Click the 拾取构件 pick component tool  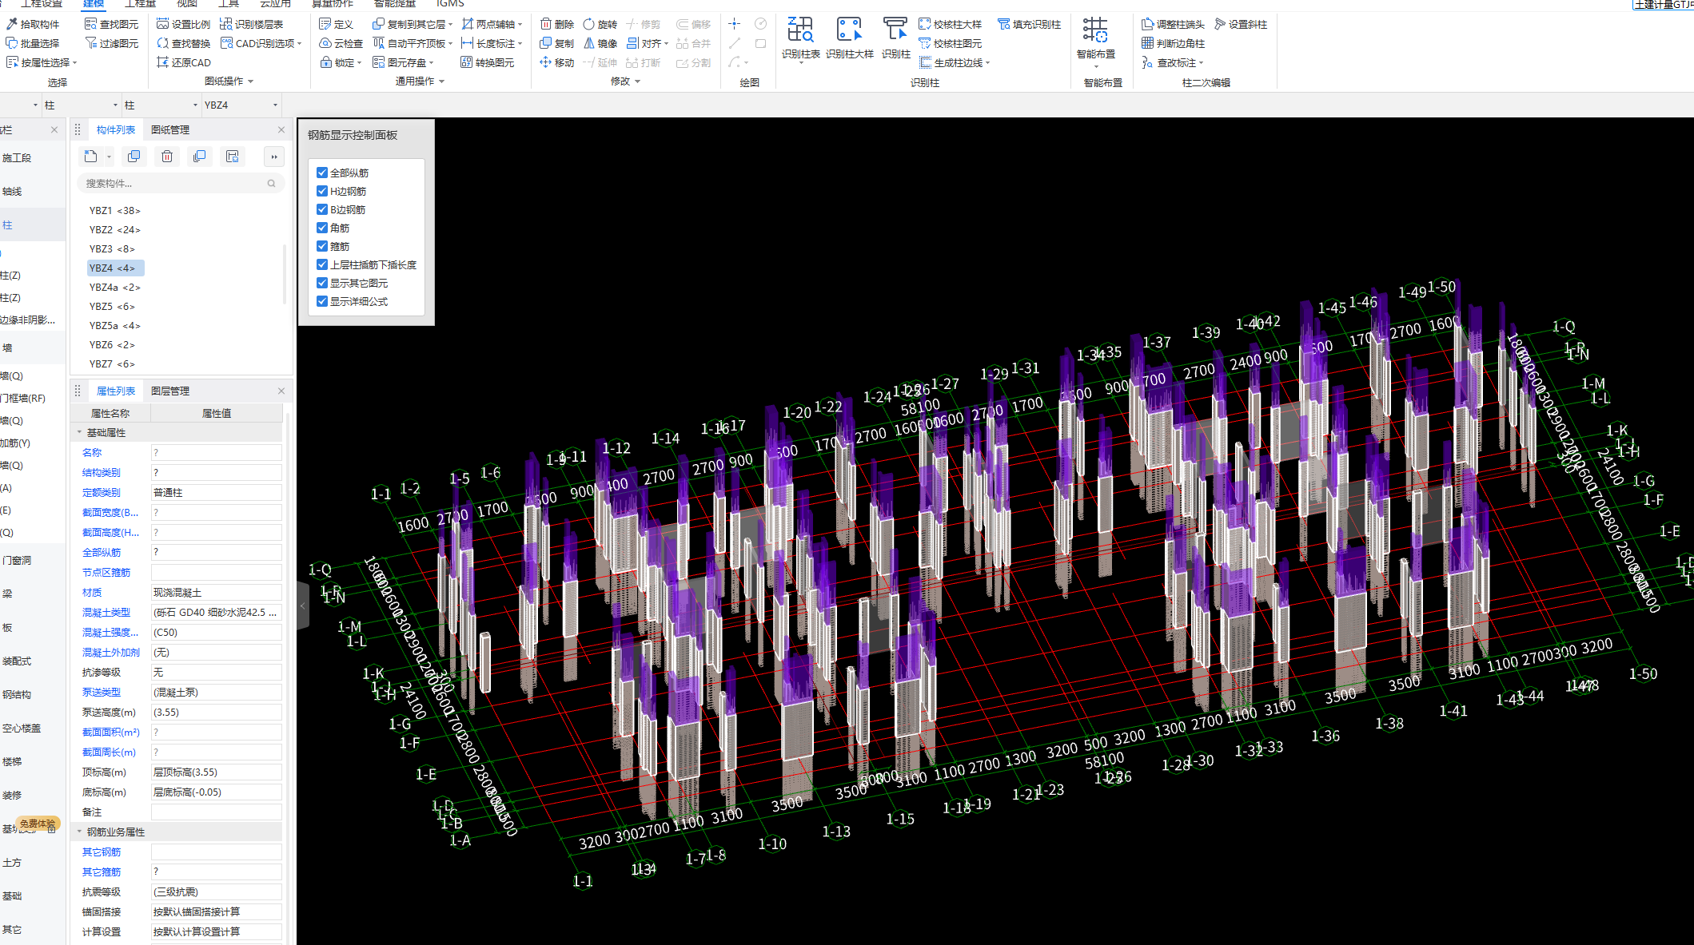click(33, 24)
